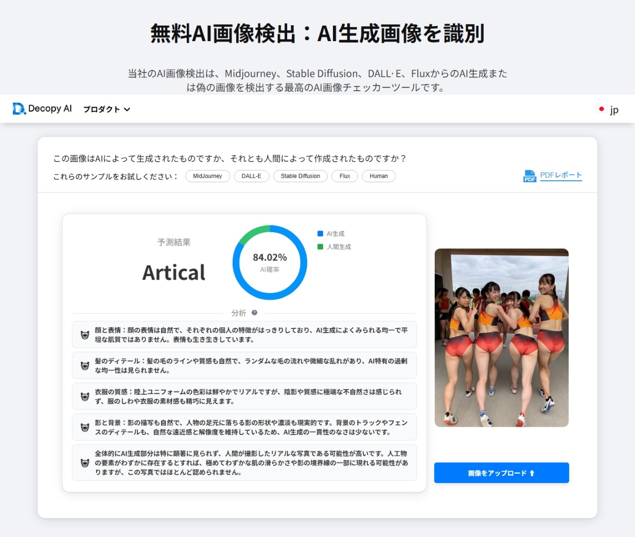Click the bear icon beside 全体的に summary

(85, 463)
